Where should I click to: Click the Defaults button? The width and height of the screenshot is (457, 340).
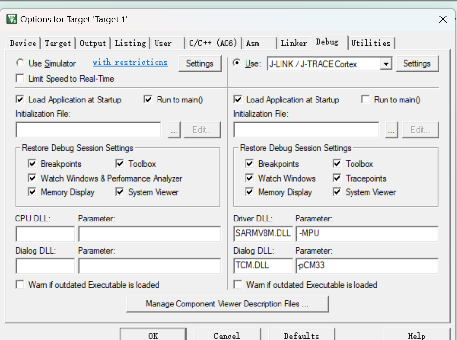(301, 335)
